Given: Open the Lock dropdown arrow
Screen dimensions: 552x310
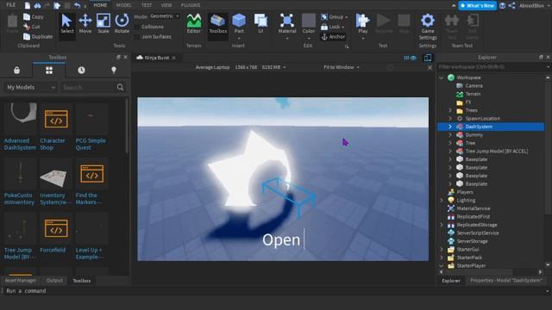Looking at the screenshot, I should (x=343, y=27).
